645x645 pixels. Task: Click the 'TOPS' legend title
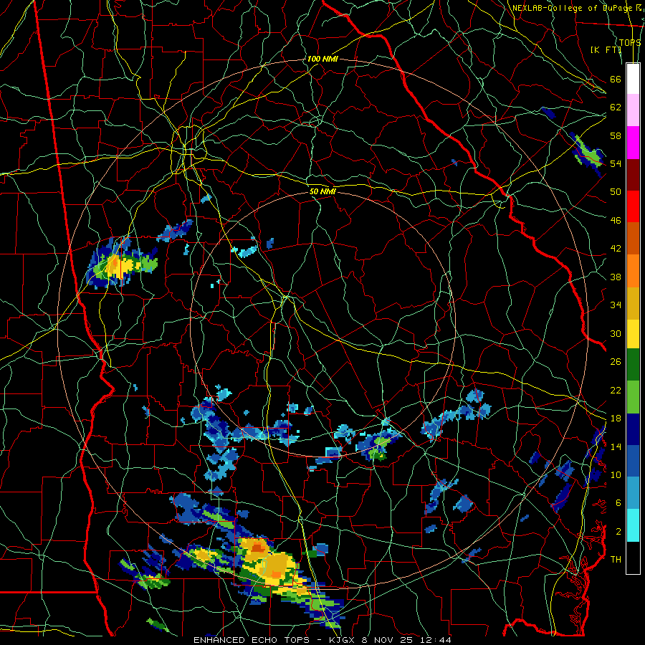click(x=630, y=43)
